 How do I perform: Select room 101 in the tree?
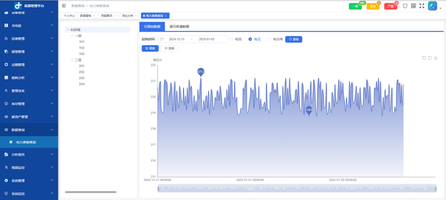pyautogui.click(x=82, y=42)
